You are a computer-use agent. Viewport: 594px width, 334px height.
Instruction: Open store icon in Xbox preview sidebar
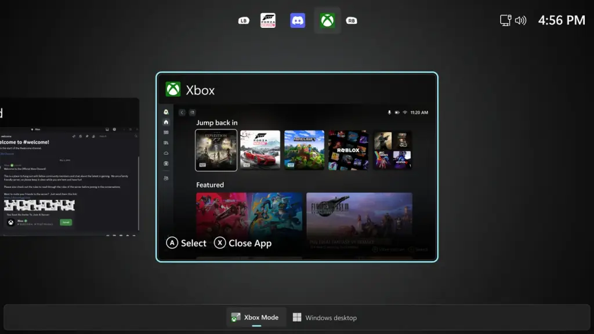[166, 164]
